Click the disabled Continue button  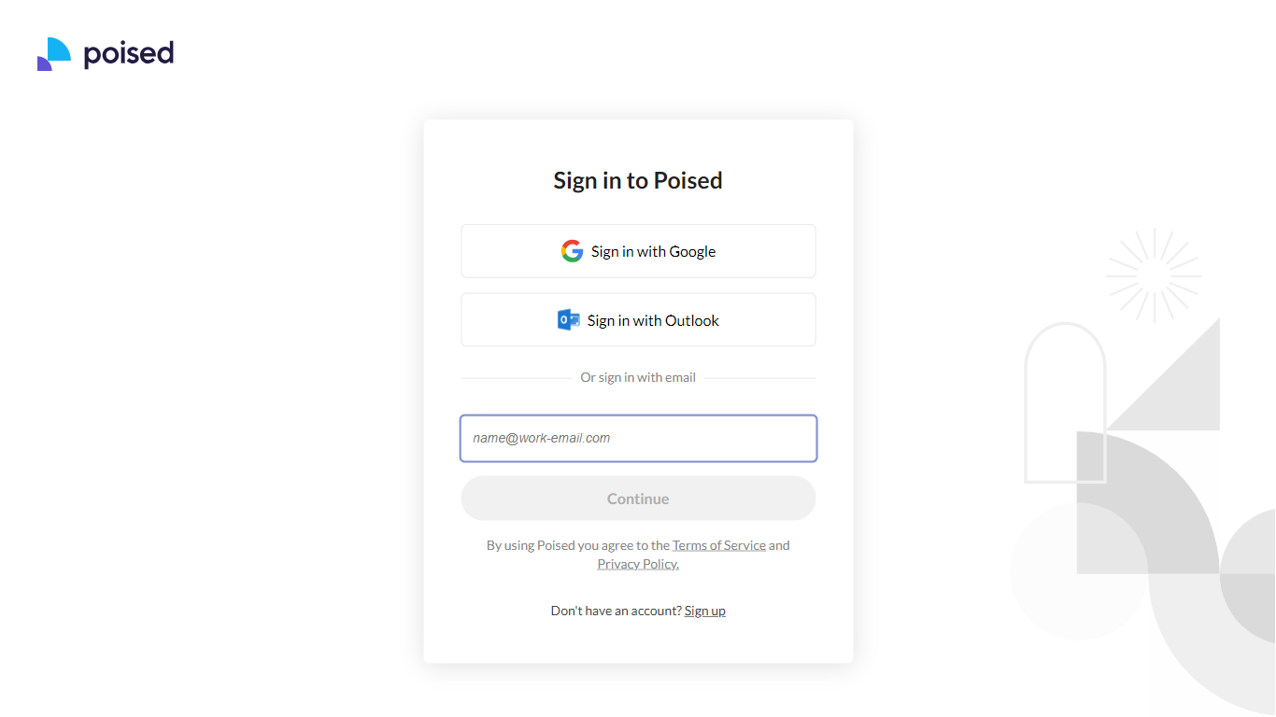[x=638, y=499]
